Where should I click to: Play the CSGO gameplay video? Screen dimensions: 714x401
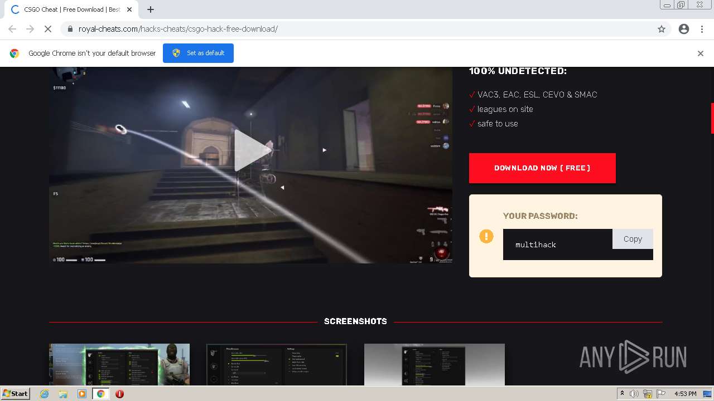click(x=253, y=149)
